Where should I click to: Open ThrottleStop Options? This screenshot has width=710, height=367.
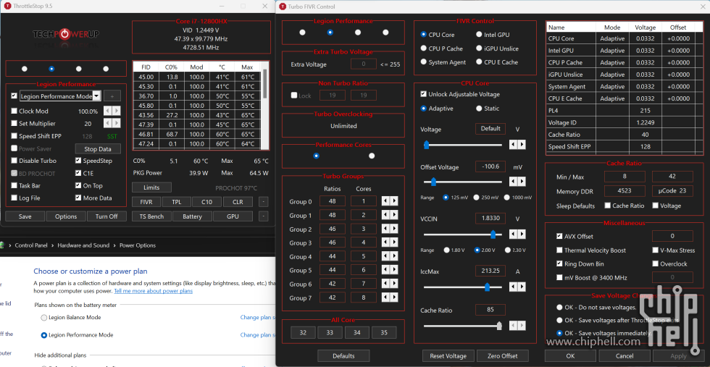pyautogui.click(x=66, y=216)
